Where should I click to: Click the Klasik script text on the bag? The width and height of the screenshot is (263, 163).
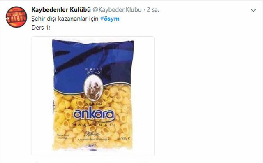click(x=92, y=134)
